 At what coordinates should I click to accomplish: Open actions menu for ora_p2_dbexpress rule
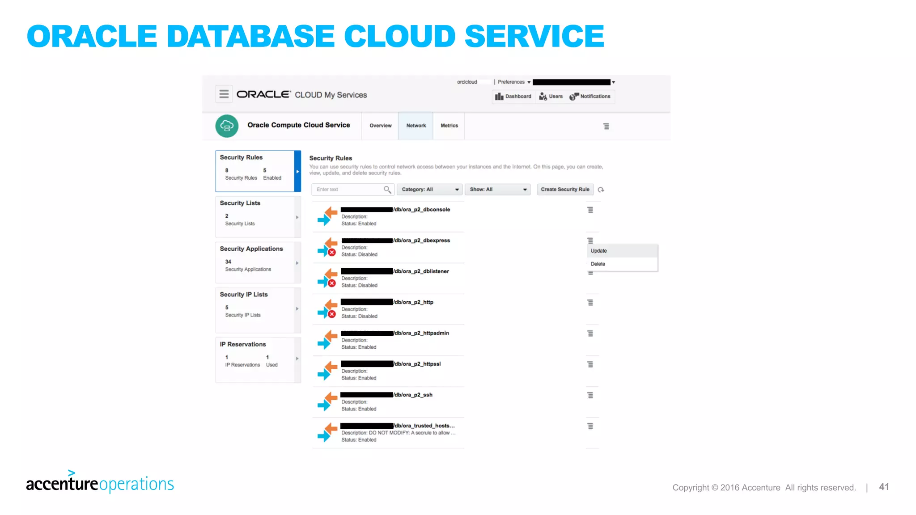tap(590, 241)
